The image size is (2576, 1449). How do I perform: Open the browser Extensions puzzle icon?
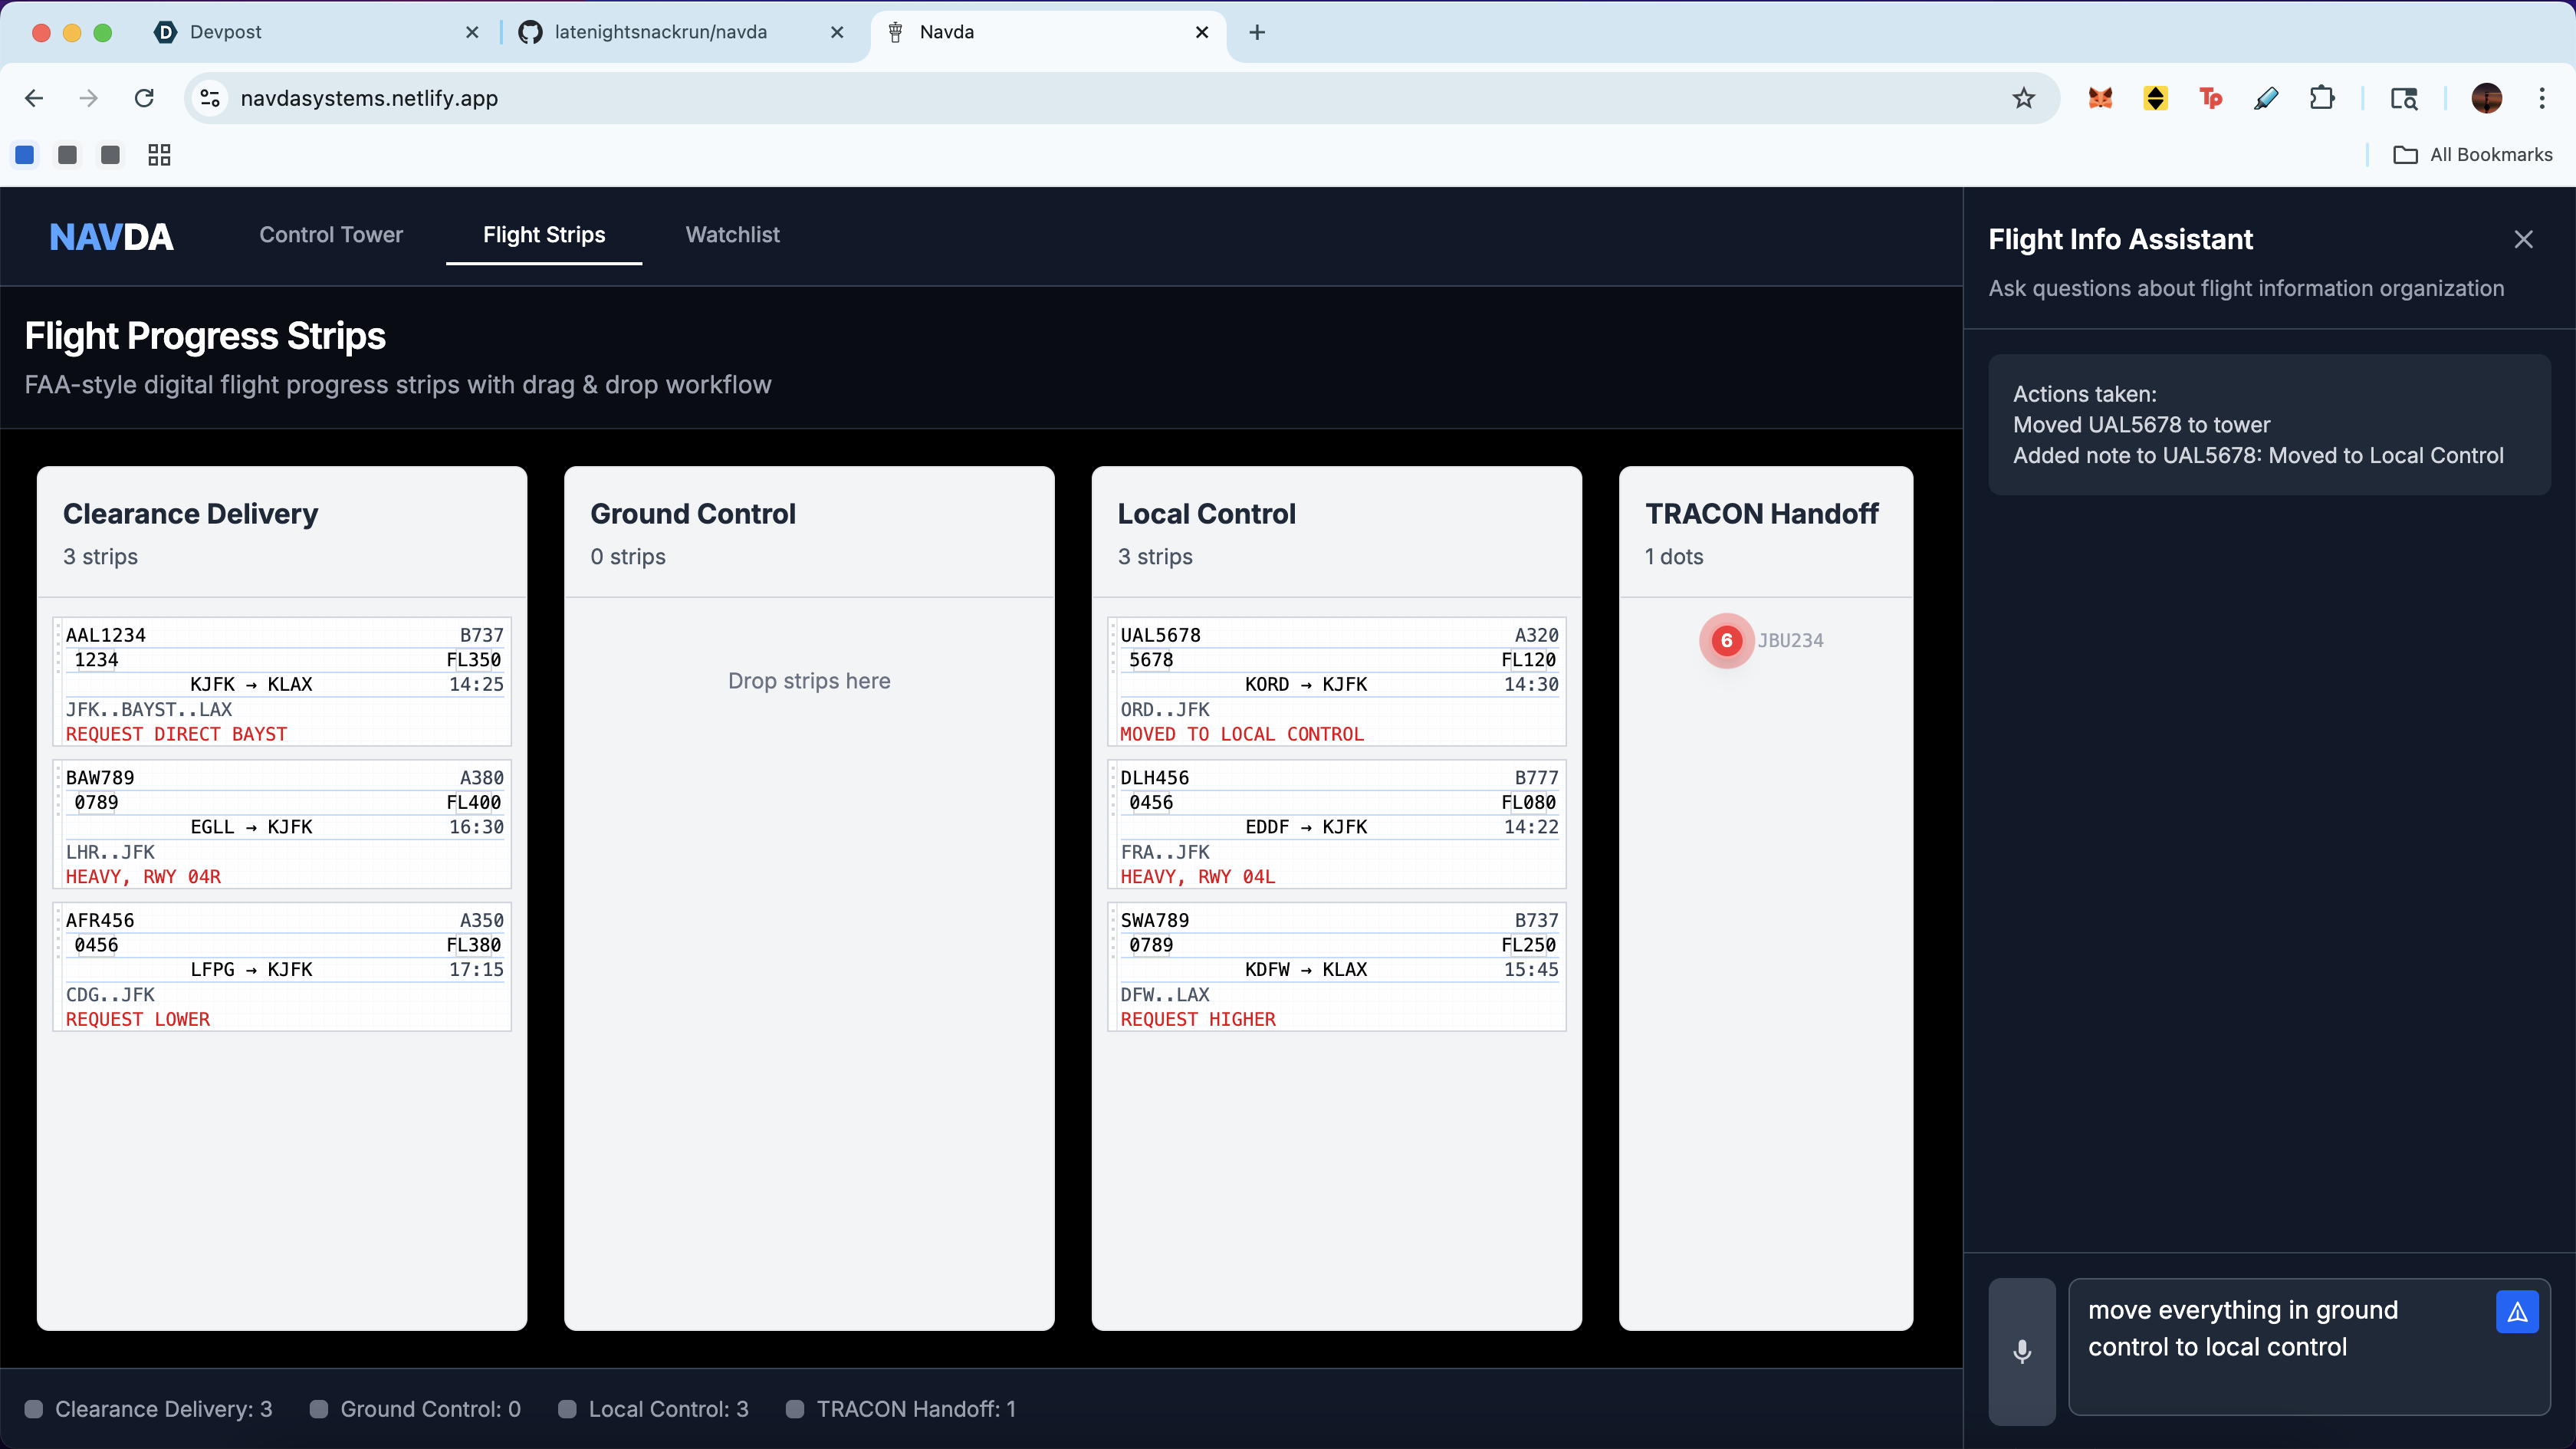click(x=2321, y=98)
